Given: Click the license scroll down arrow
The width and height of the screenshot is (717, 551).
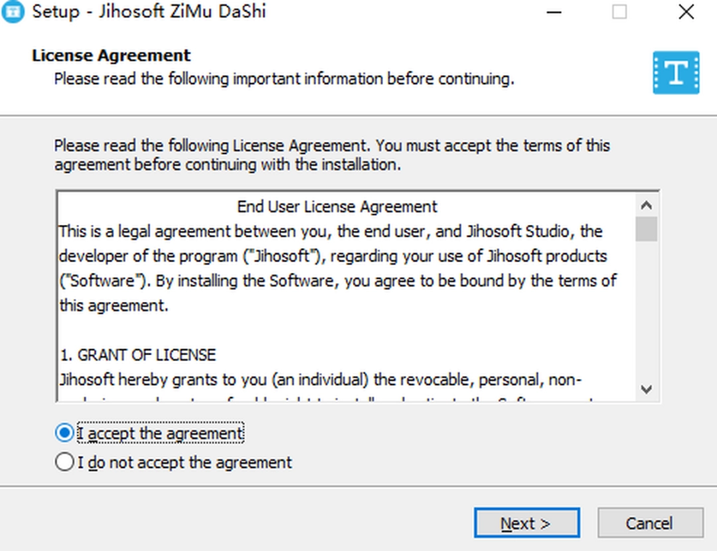Looking at the screenshot, I should pos(647,390).
